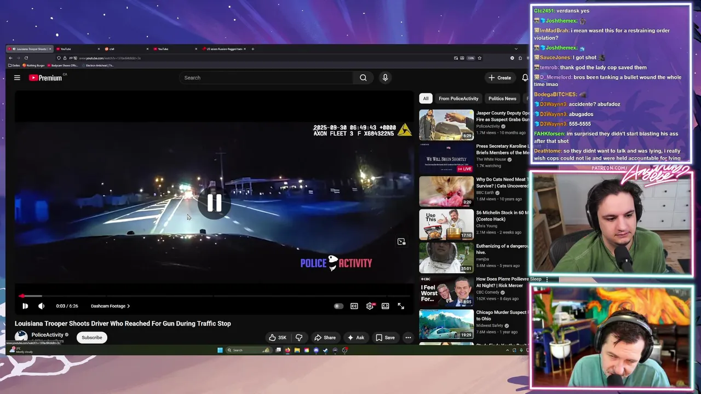Switch to the r/all browser tab

pyautogui.click(x=126, y=49)
